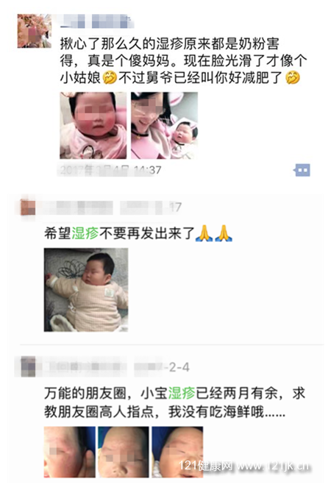Open third eczema photo with watermark
331x490 pixels.
click(177, 452)
